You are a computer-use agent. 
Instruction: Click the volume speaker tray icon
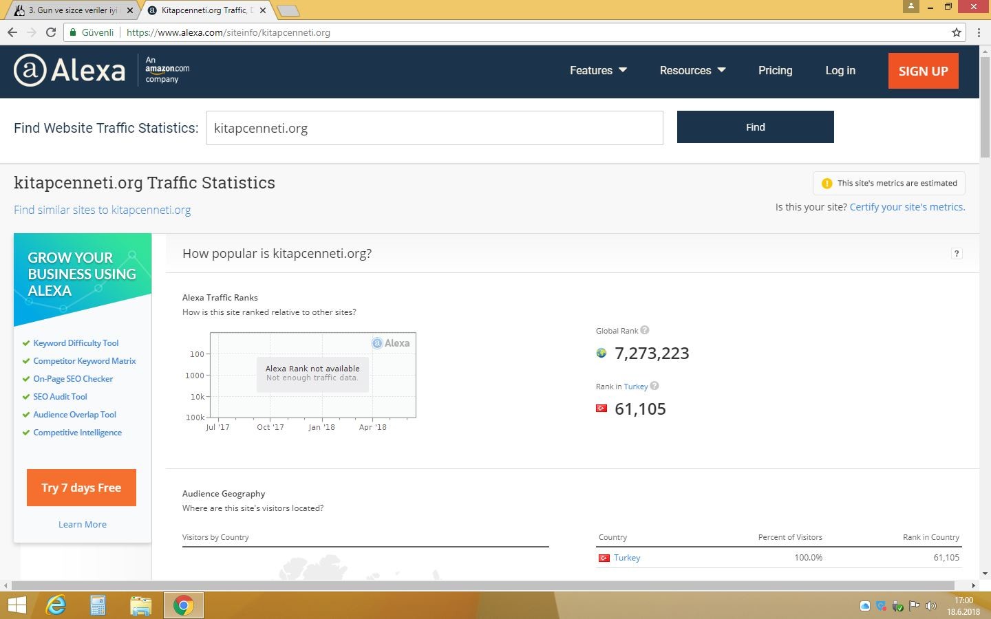(x=931, y=606)
